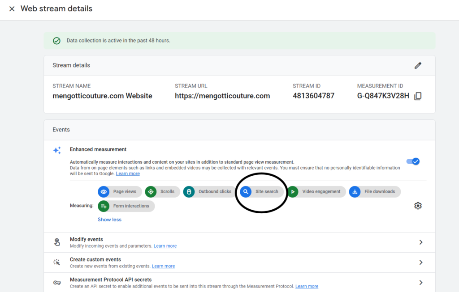Click the stream name mengotticouture.com Website
Screen dimensions: 459x292
[x=103, y=96]
